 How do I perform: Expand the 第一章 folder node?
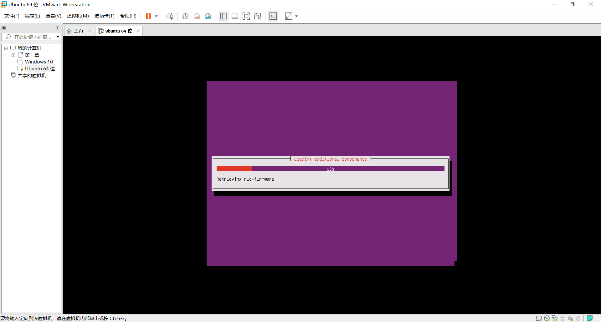tap(13, 55)
